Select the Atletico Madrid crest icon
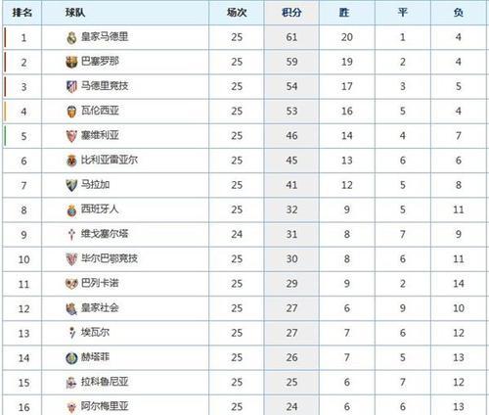This screenshot has height=415, width=489. click(71, 87)
